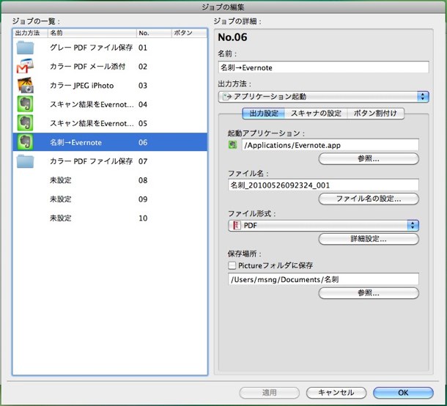Click the folder icon in job row 07
Image resolution: width=447 pixels, height=406 pixels.
[x=25, y=161]
